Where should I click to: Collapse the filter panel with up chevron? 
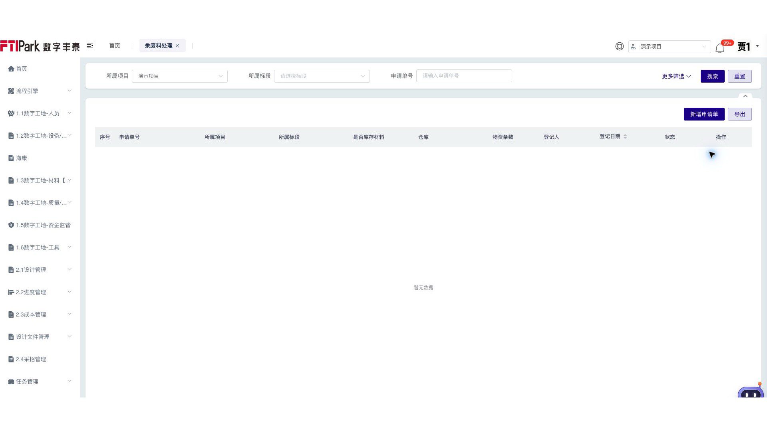745,96
